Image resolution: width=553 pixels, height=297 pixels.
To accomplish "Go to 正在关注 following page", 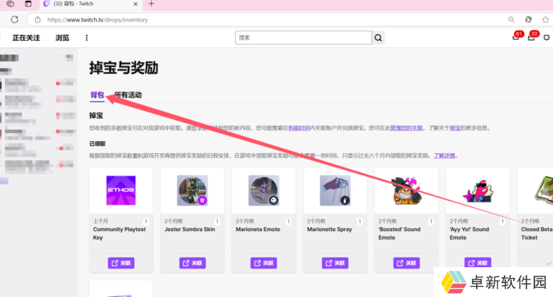I will tap(26, 38).
